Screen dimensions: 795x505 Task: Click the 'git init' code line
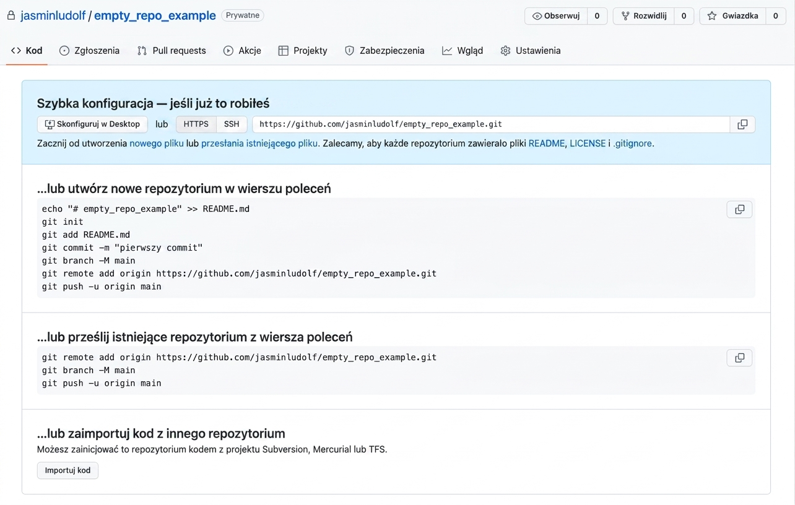[63, 222]
